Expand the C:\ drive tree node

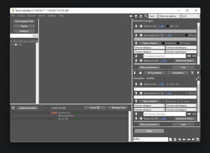pyautogui.click(x=13, y=45)
